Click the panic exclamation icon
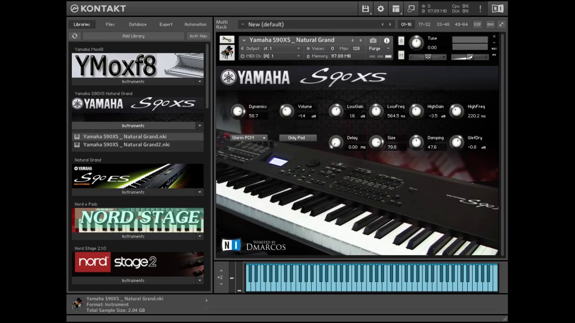The height and width of the screenshot is (323, 575). tap(480, 9)
